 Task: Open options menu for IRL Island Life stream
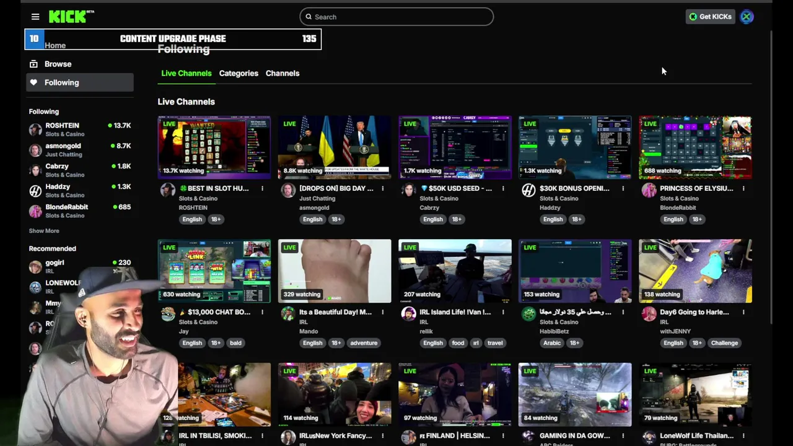click(502, 312)
